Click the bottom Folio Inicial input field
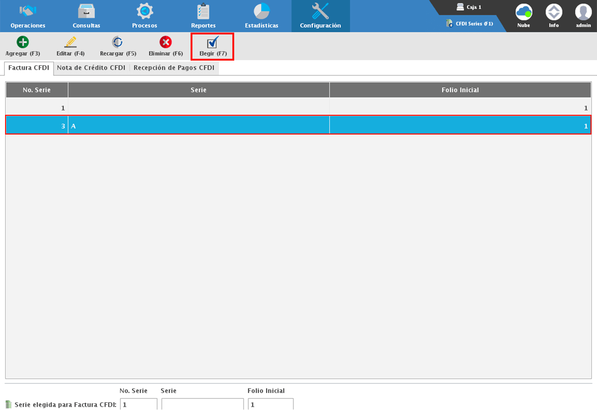Image resolution: width=597 pixels, height=410 pixels. click(x=270, y=404)
